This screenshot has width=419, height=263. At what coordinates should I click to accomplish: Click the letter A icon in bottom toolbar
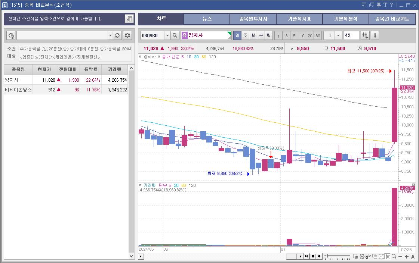click(413, 257)
